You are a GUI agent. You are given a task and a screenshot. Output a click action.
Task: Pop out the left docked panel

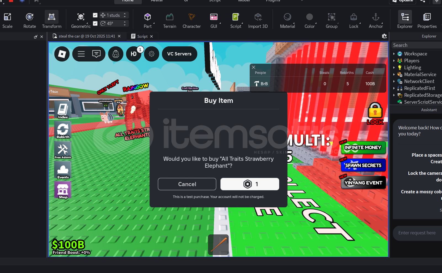[36, 36]
